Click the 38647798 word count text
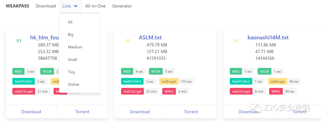The width and height of the screenshot is (321, 122). pyautogui.click(x=48, y=58)
